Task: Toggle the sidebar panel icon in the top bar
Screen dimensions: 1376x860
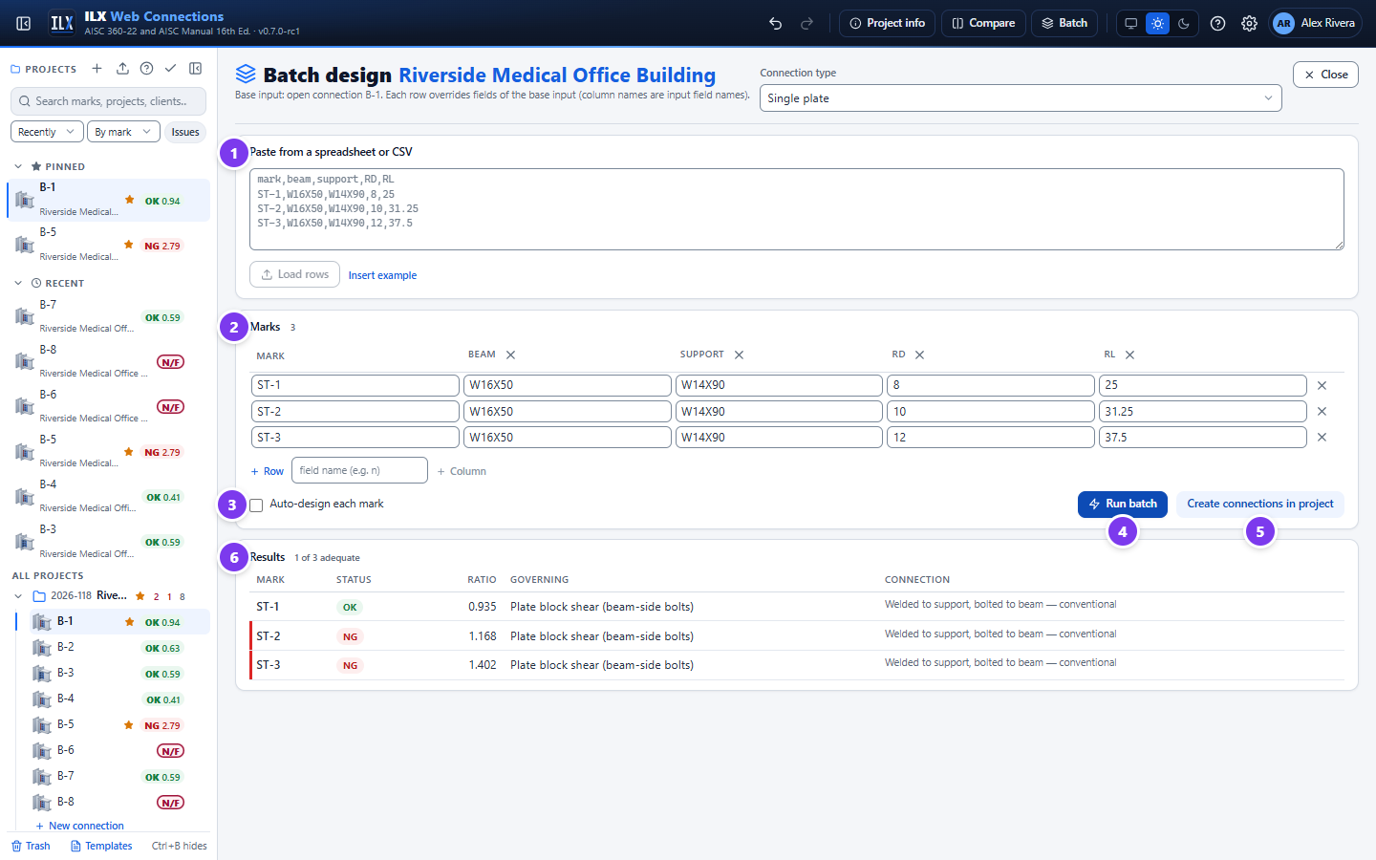Action: point(24,23)
